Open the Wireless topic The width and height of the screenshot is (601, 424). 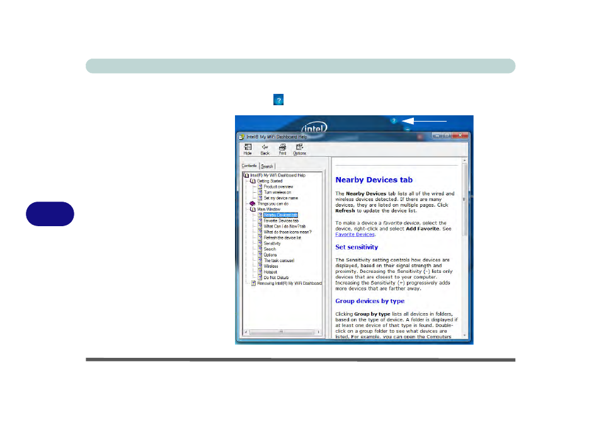pos(271,266)
